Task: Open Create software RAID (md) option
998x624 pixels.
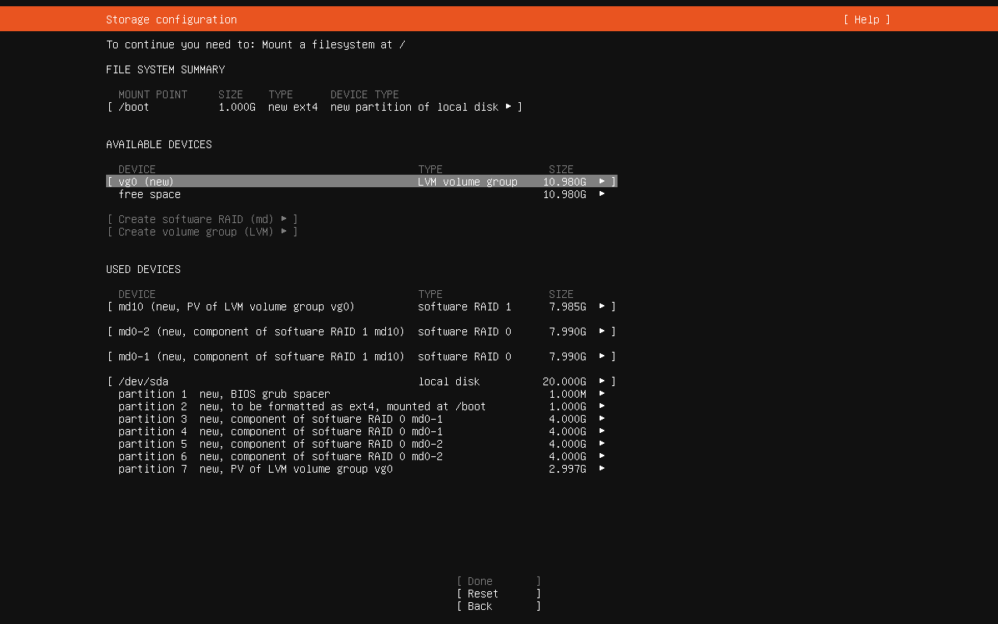Action: [202, 219]
